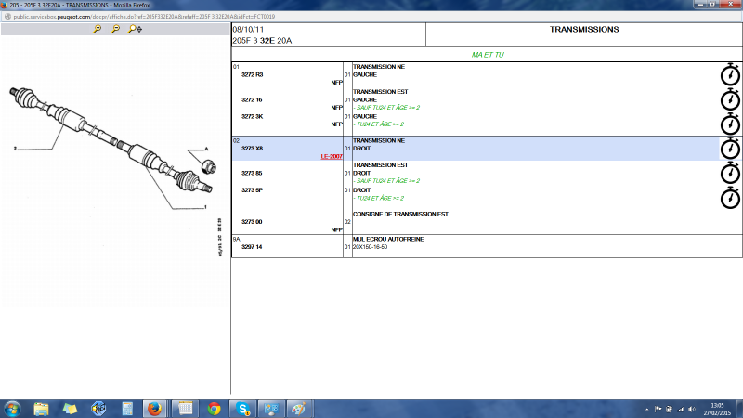Open the monitor control panel taskbar app
Image resolution: width=743 pixels, height=418 pixels.
coord(271,409)
